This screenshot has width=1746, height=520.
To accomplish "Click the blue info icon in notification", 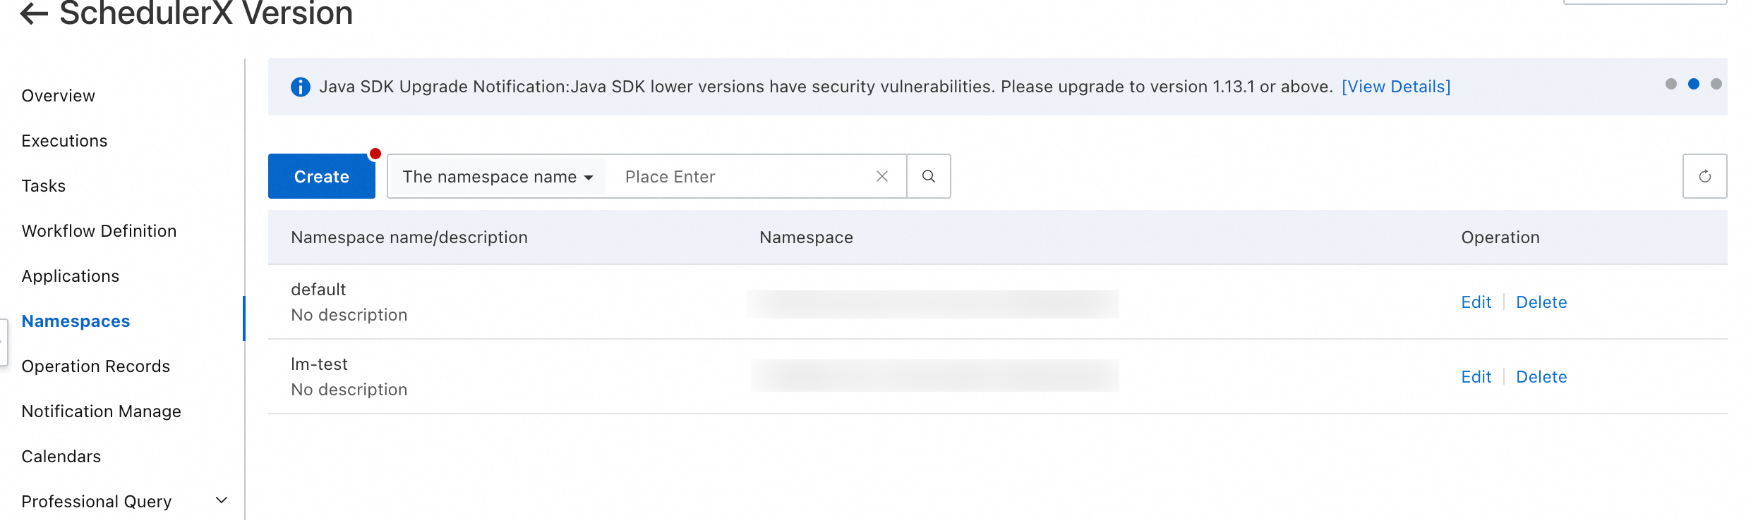I will click(x=301, y=87).
